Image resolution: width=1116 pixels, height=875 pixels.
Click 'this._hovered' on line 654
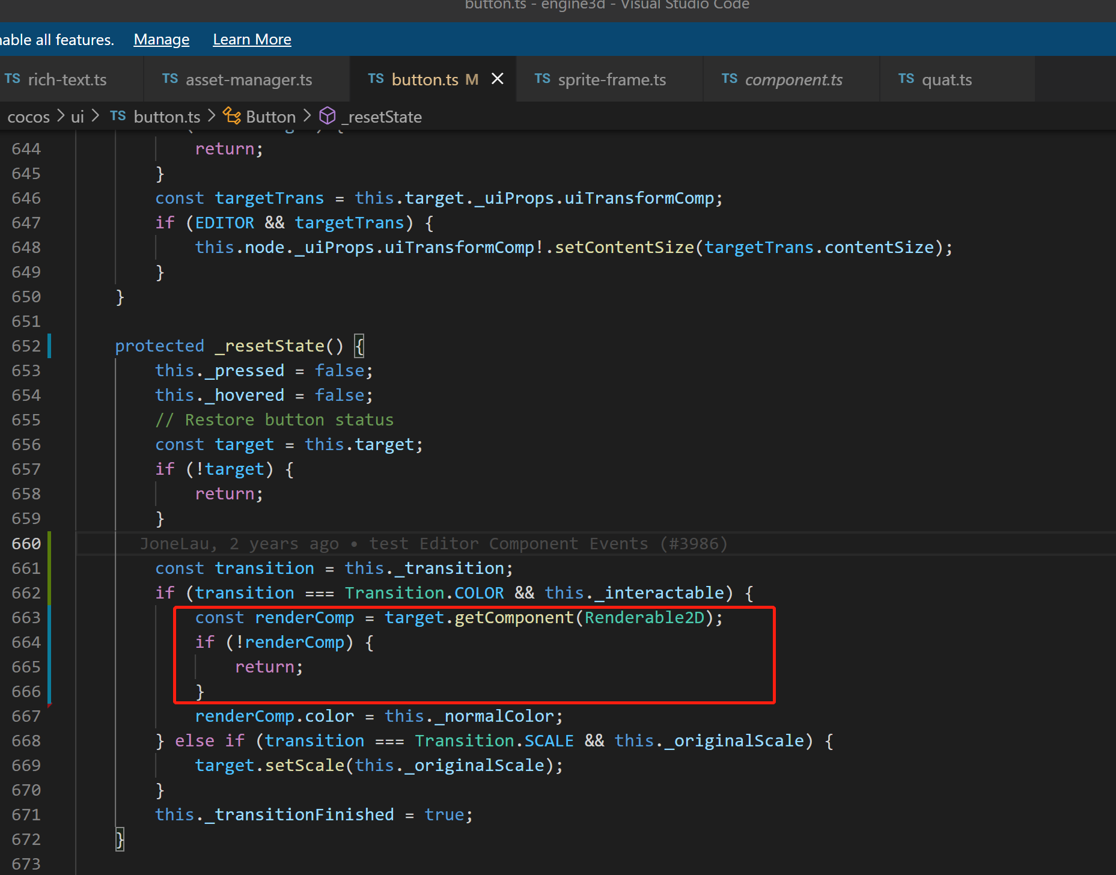pyautogui.click(x=219, y=395)
